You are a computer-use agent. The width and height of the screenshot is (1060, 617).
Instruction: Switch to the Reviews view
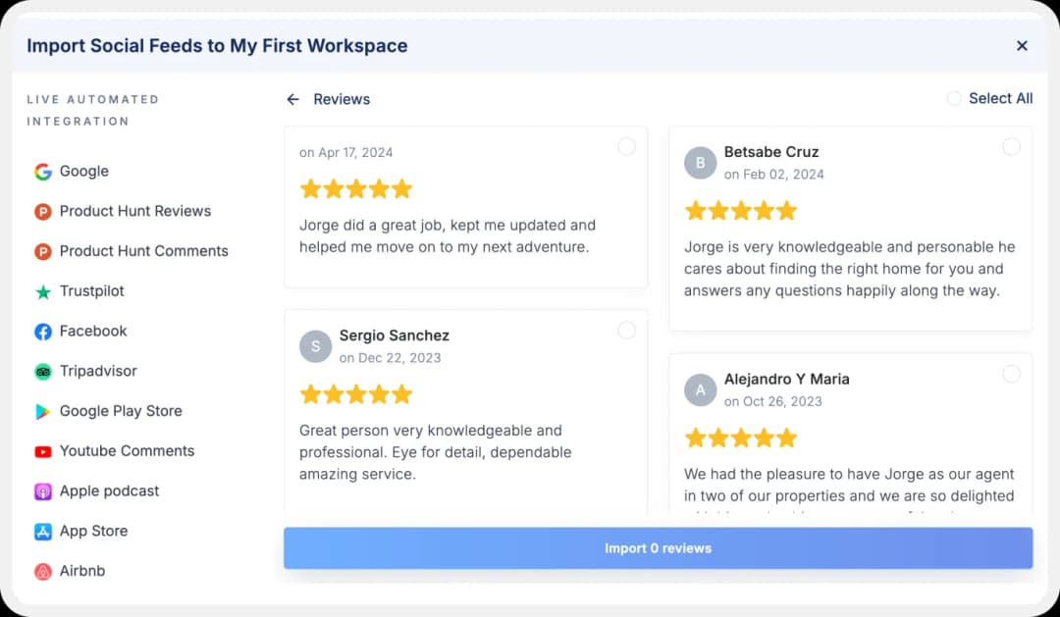pyautogui.click(x=342, y=99)
